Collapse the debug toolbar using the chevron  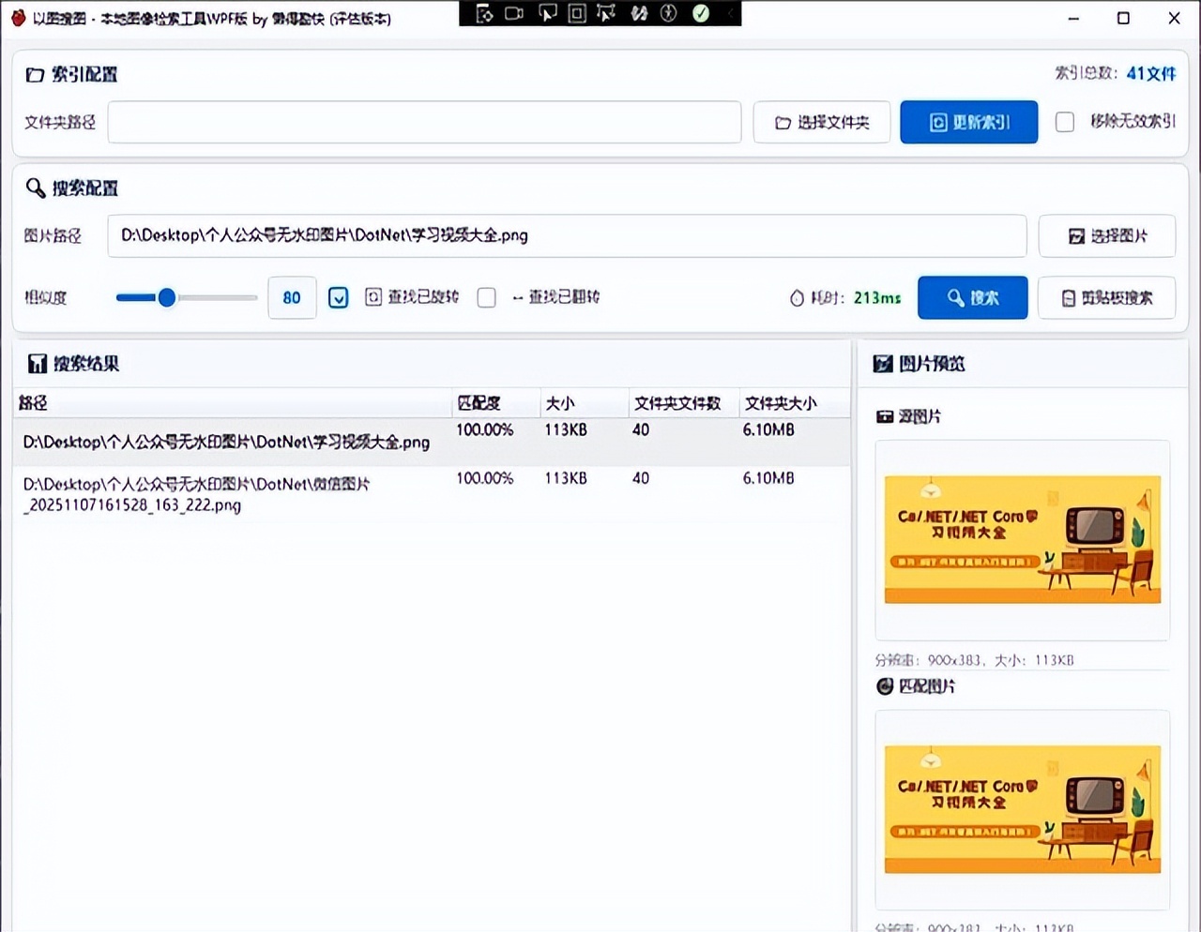tap(731, 13)
